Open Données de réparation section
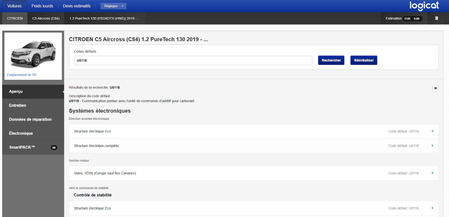 click(33, 119)
